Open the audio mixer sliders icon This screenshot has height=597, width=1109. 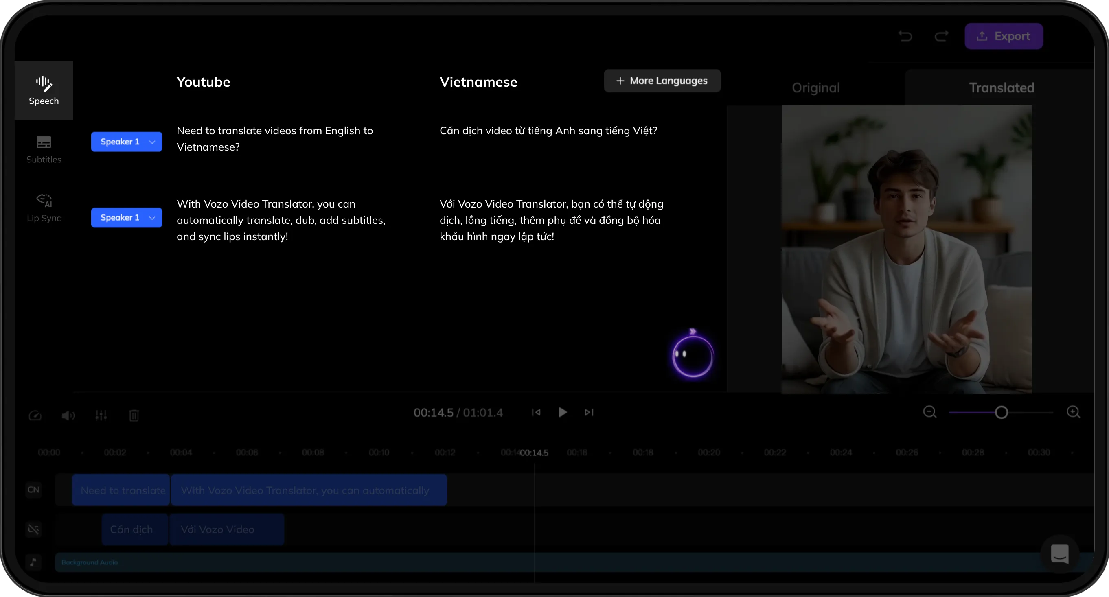[101, 415]
